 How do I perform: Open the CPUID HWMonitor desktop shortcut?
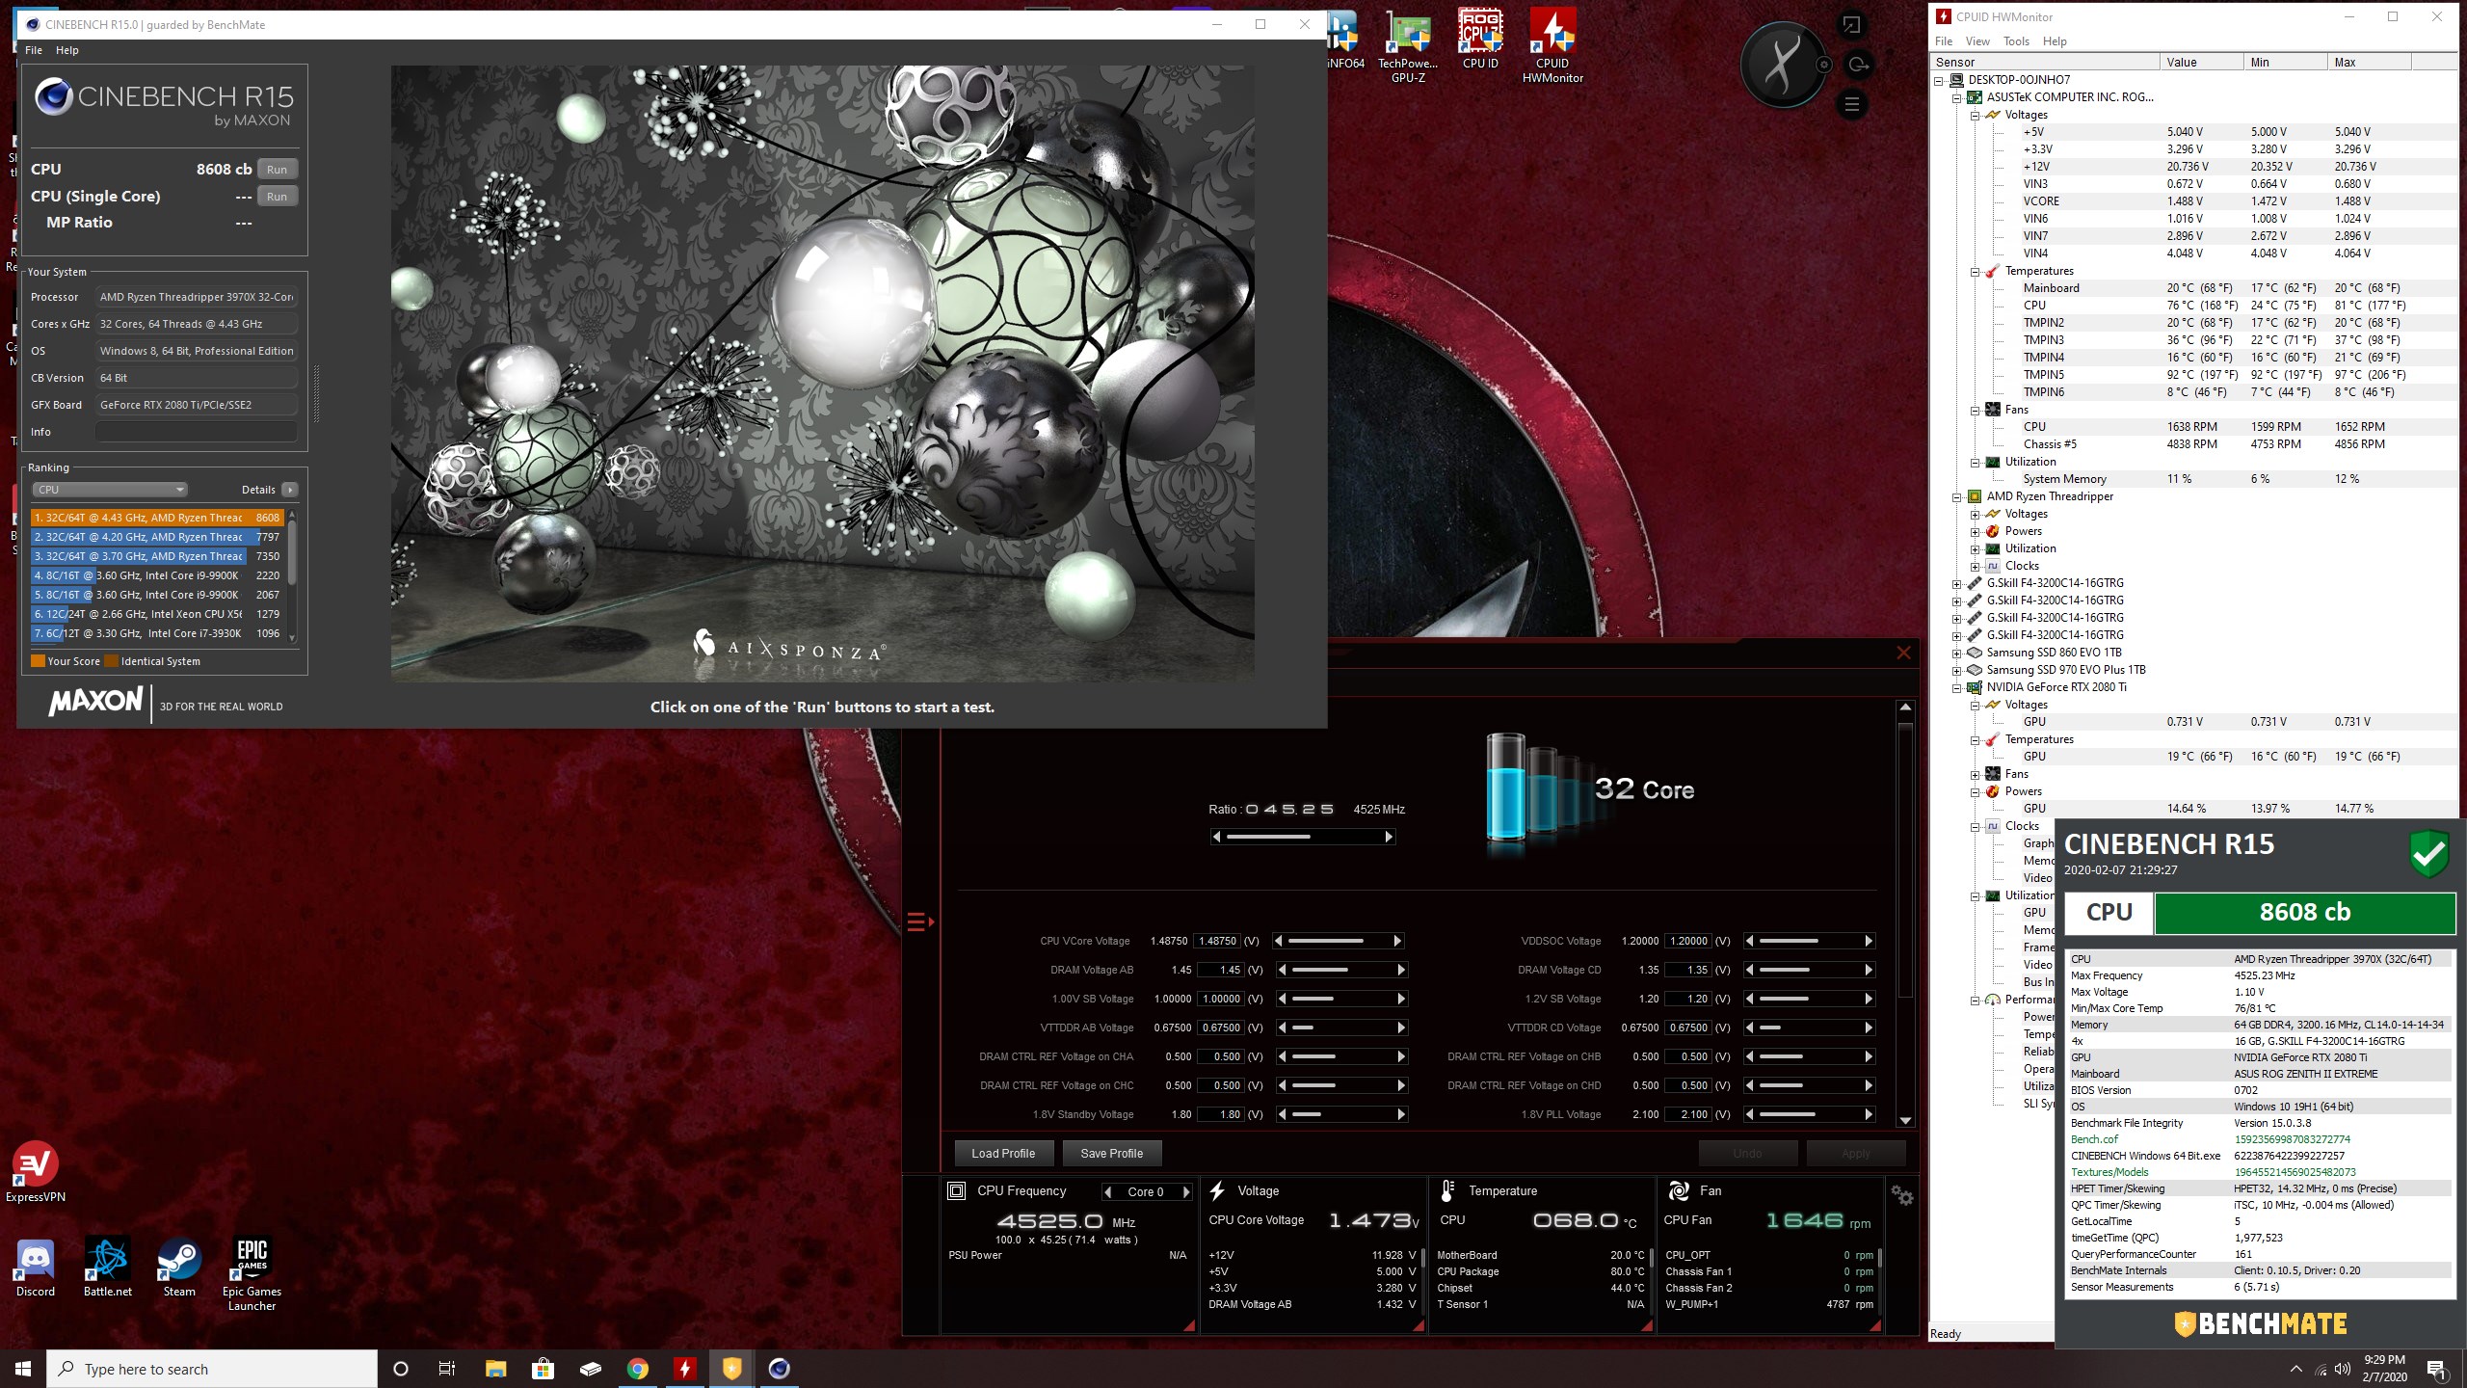pyautogui.click(x=1552, y=44)
